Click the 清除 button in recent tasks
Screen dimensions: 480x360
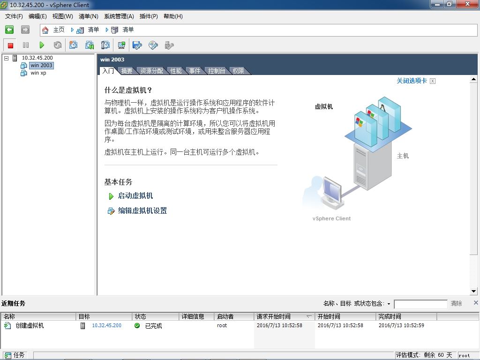456,303
